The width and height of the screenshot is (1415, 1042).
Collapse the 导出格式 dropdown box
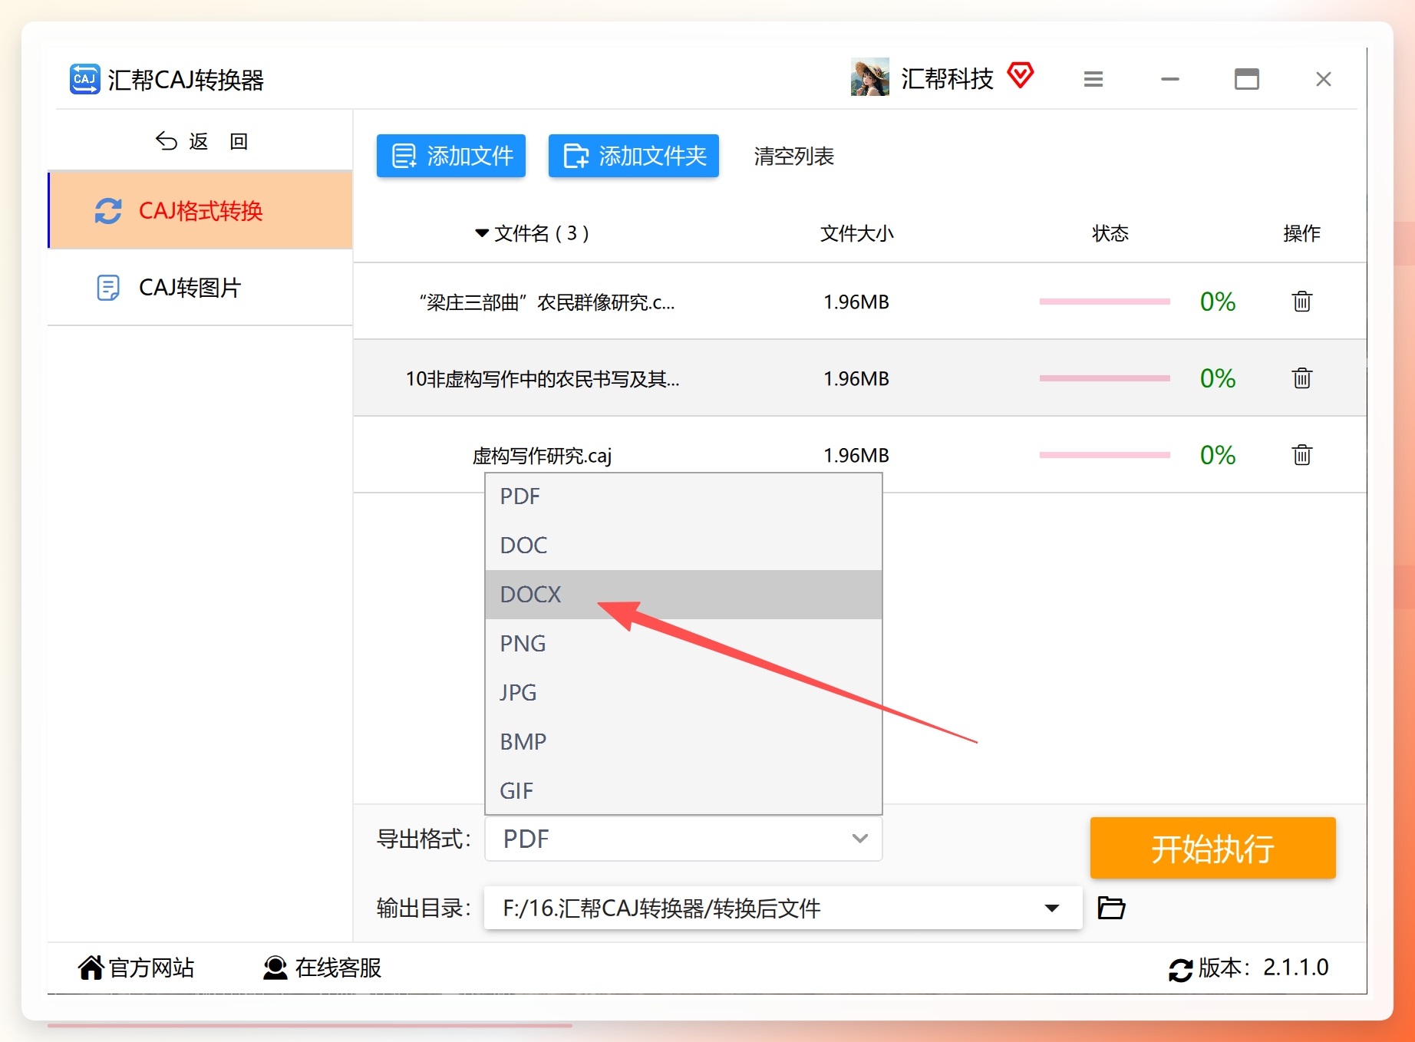click(684, 839)
